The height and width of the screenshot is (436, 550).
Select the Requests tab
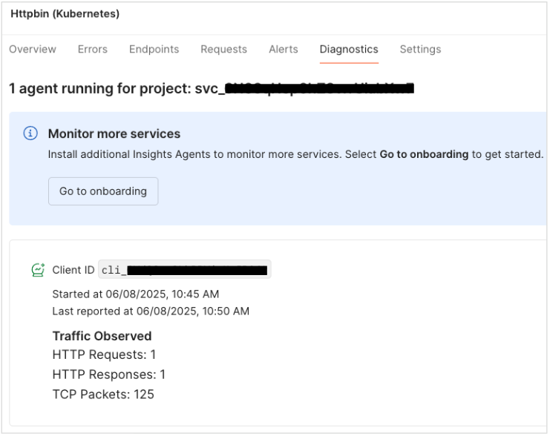(x=224, y=50)
